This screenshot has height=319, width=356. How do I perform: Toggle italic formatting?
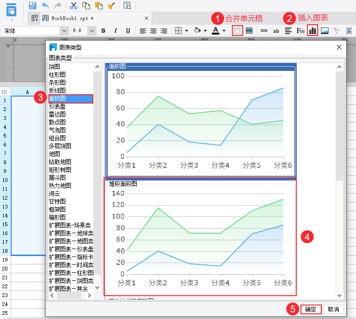point(116,31)
